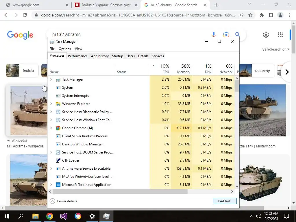The width and height of the screenshot is (296, 222).
Task: Sort processes by CPU column
Action: (x=161, y=69)
